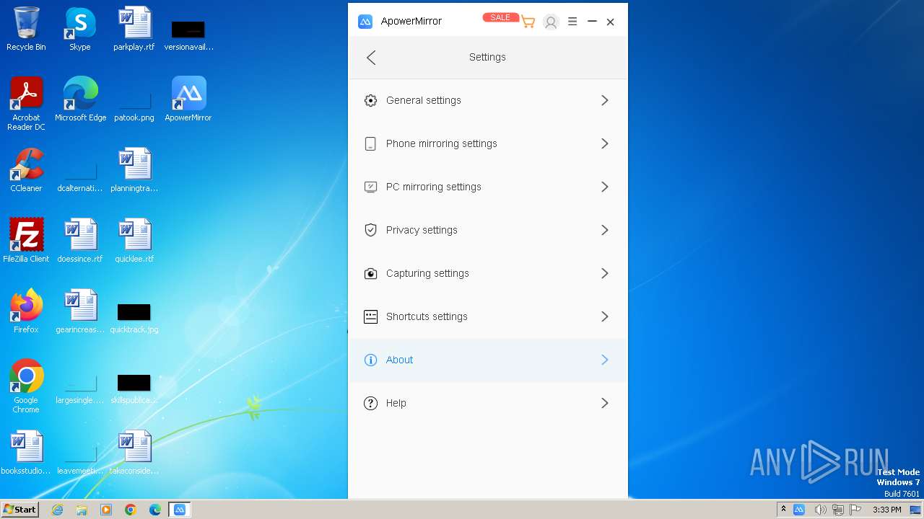Expand Shortcuts settings chevron

tap(605, 317)
